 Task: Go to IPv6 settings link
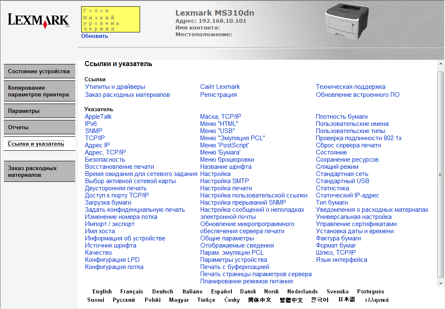[91, 123]
